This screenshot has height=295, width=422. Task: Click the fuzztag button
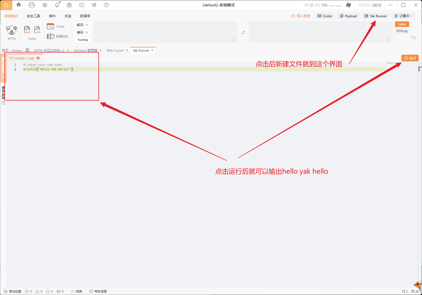tap(83, 40)
